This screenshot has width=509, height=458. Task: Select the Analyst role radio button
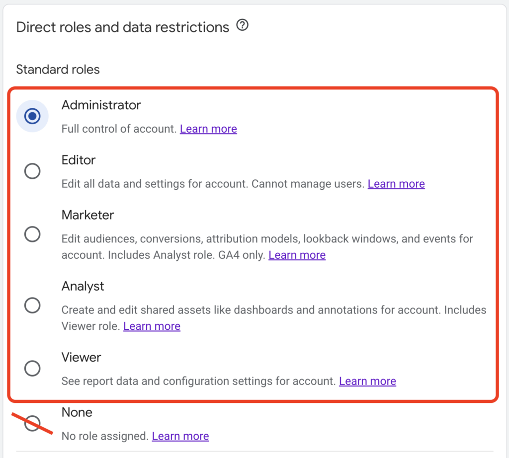(x=32, y=305)
